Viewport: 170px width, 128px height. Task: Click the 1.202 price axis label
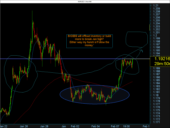pos(156,29)
